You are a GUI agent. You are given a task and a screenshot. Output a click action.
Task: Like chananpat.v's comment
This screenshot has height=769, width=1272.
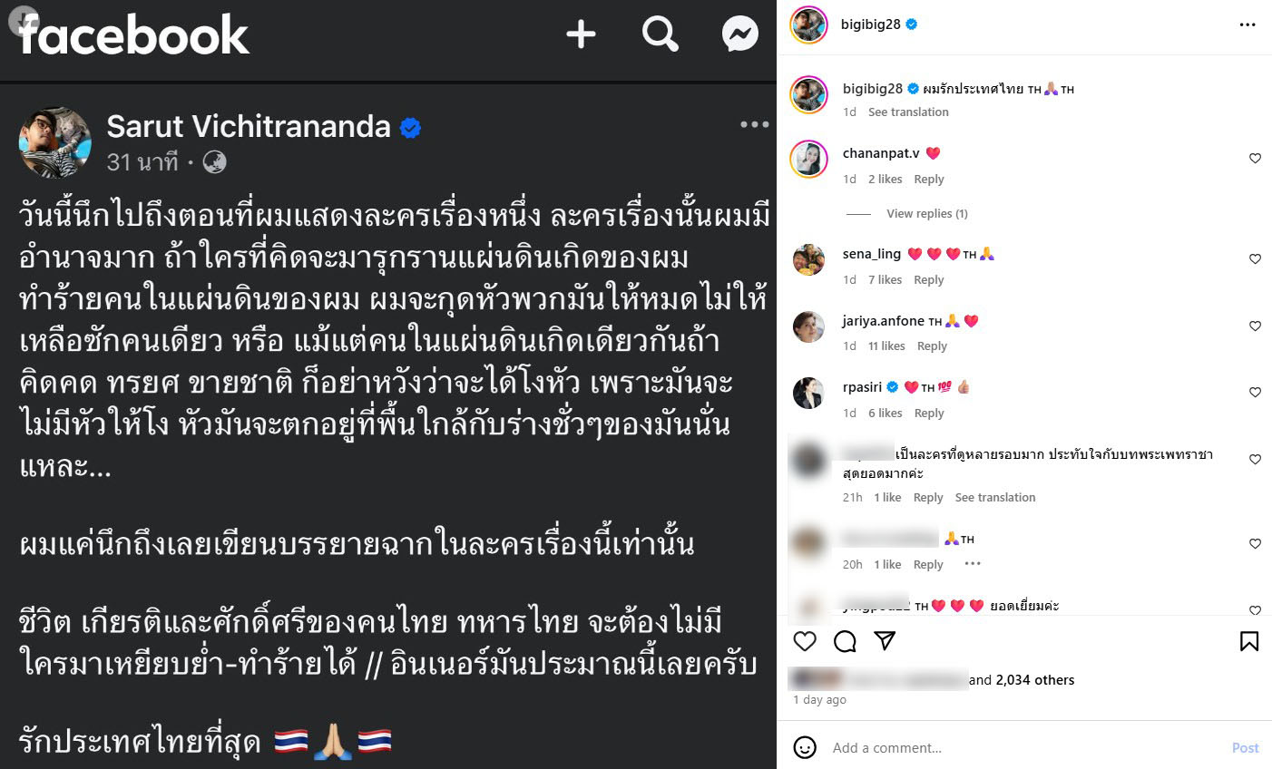[1255, 159]
